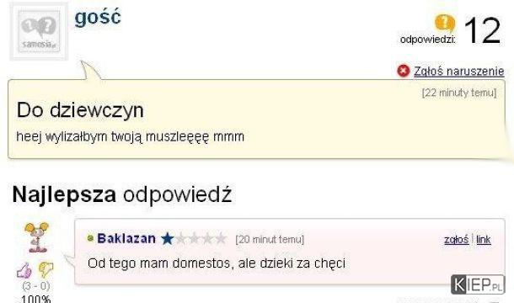Click the 22 minuty temu timestamp
Viewport: 514px width, 303px height.
tap(459, 93)
